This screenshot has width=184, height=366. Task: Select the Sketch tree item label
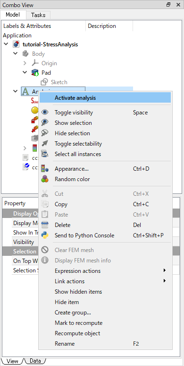click(x=59, y=82)
